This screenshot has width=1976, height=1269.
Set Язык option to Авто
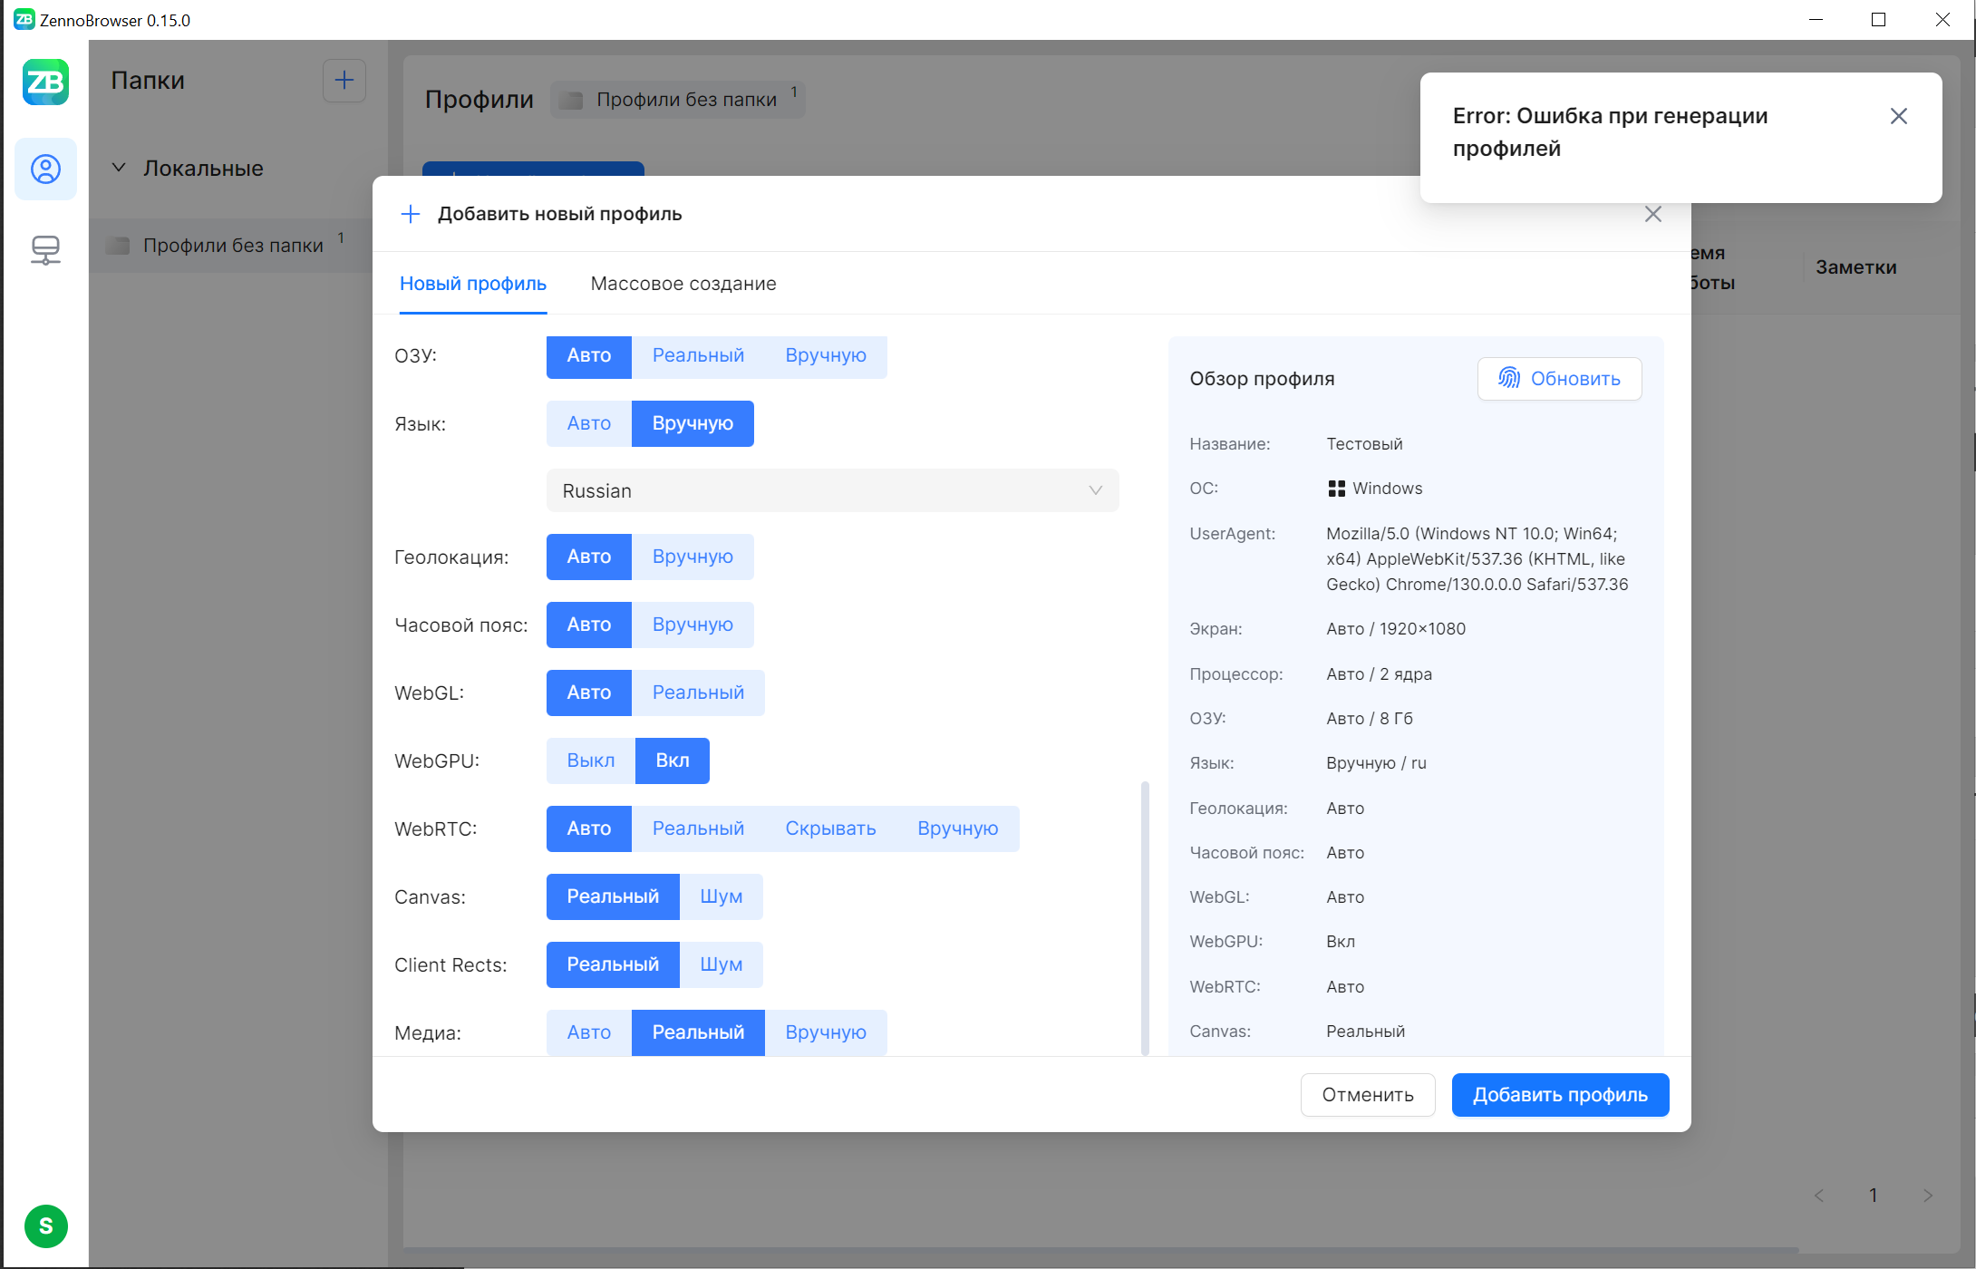(588, 423)
